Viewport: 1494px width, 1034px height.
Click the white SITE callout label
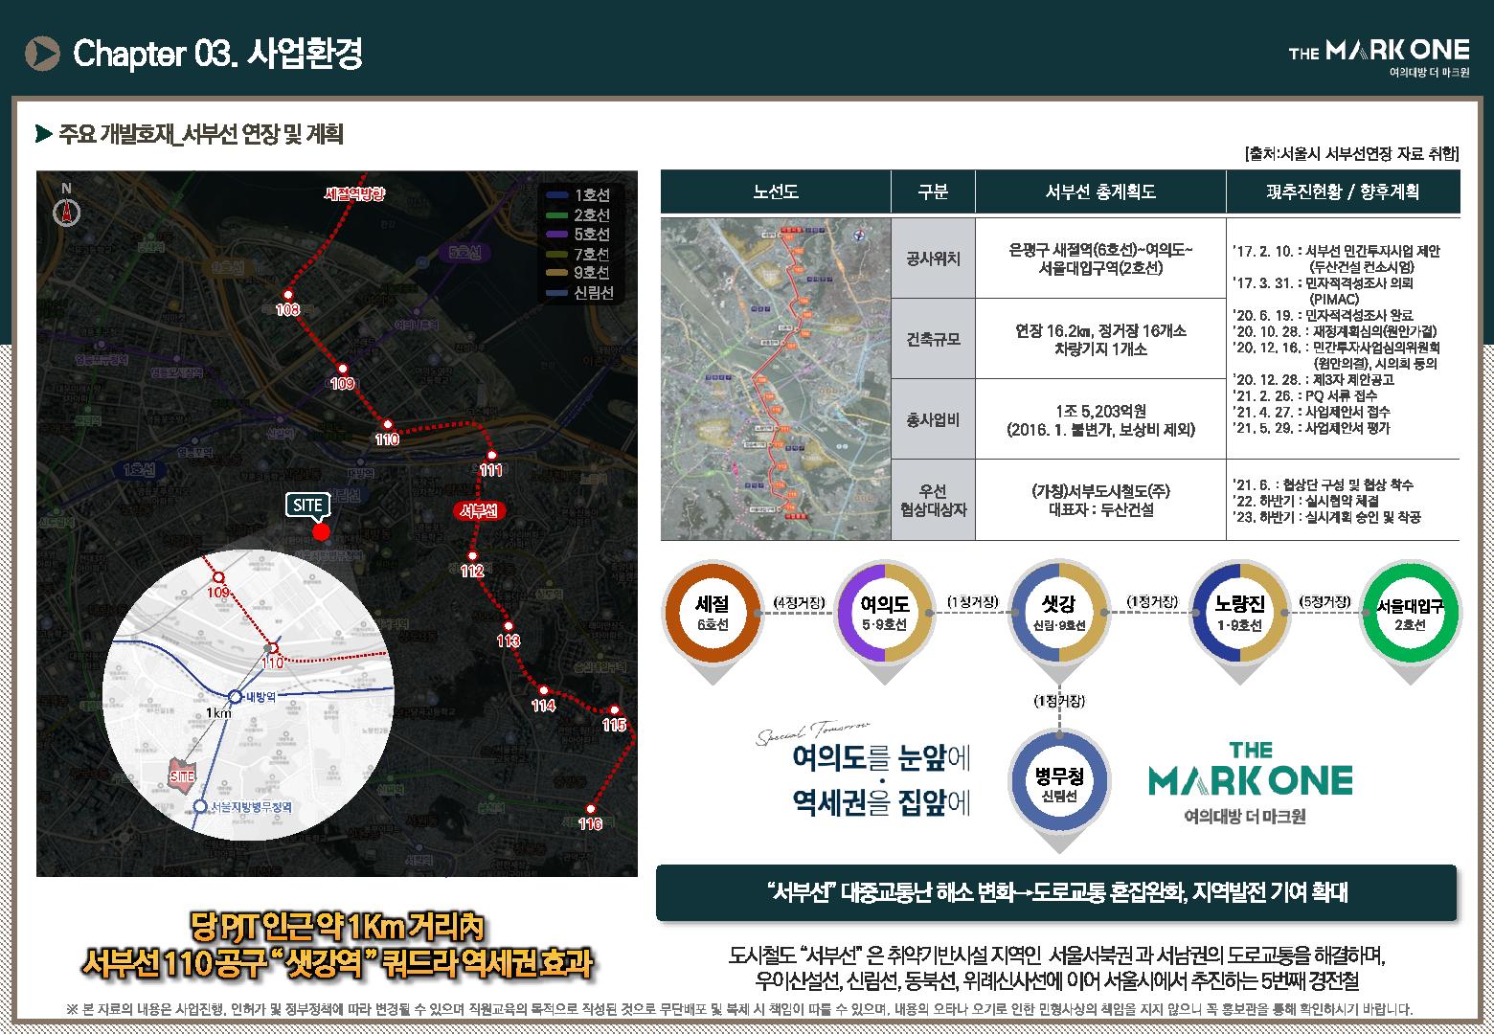click(307, 506)
